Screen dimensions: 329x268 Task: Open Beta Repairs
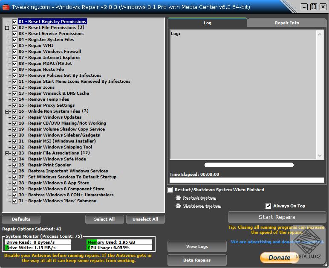197,260
